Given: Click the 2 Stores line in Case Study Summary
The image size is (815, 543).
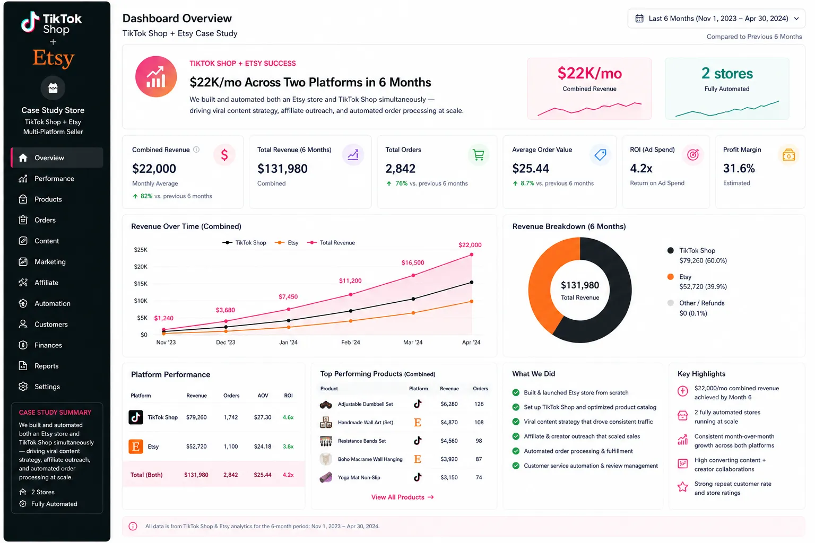Looking at the screenshot, I should (x=37, y=492).
